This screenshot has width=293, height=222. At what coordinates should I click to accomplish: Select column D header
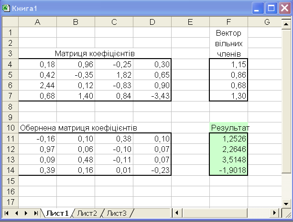coord(152,22)
